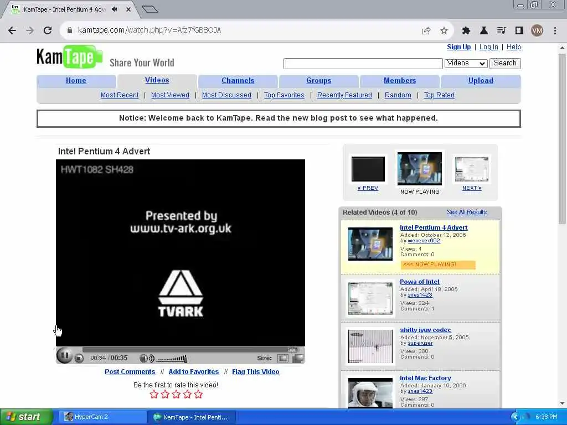
Task: Open the Groups tab
Action: (319, 81)
